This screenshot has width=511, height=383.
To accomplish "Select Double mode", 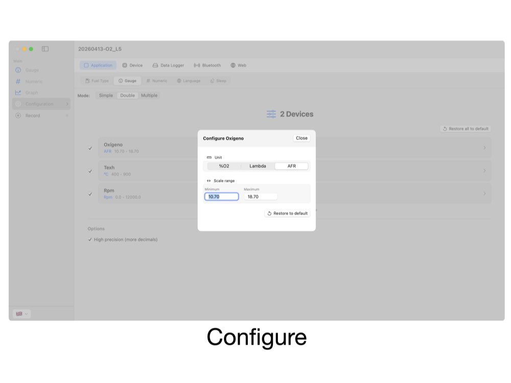I will coord(127,95).
